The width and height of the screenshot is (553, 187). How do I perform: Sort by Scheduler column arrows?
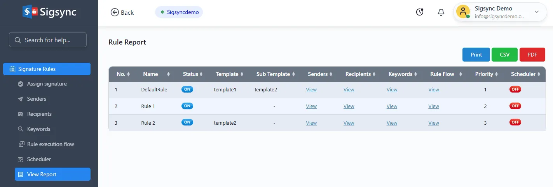click(539, 74)
